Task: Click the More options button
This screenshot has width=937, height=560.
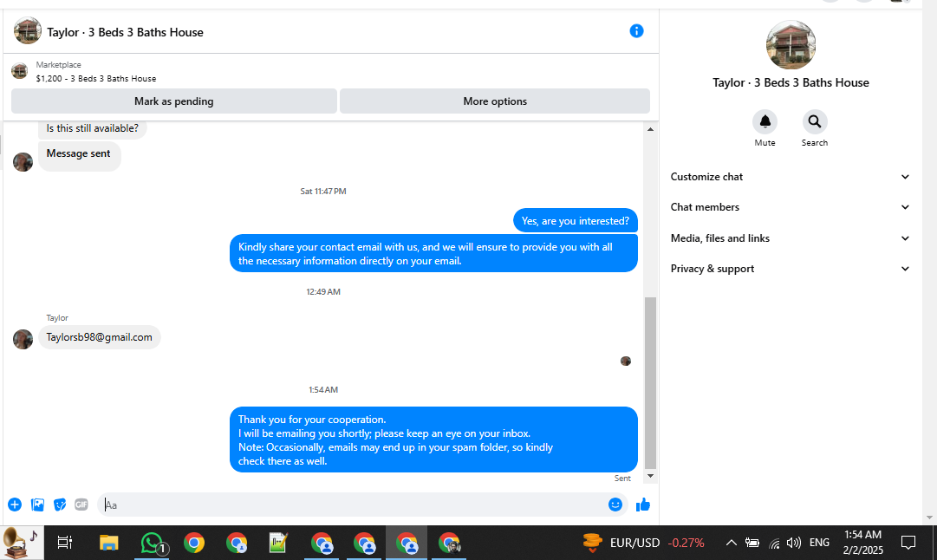Action: click(495, 101)
